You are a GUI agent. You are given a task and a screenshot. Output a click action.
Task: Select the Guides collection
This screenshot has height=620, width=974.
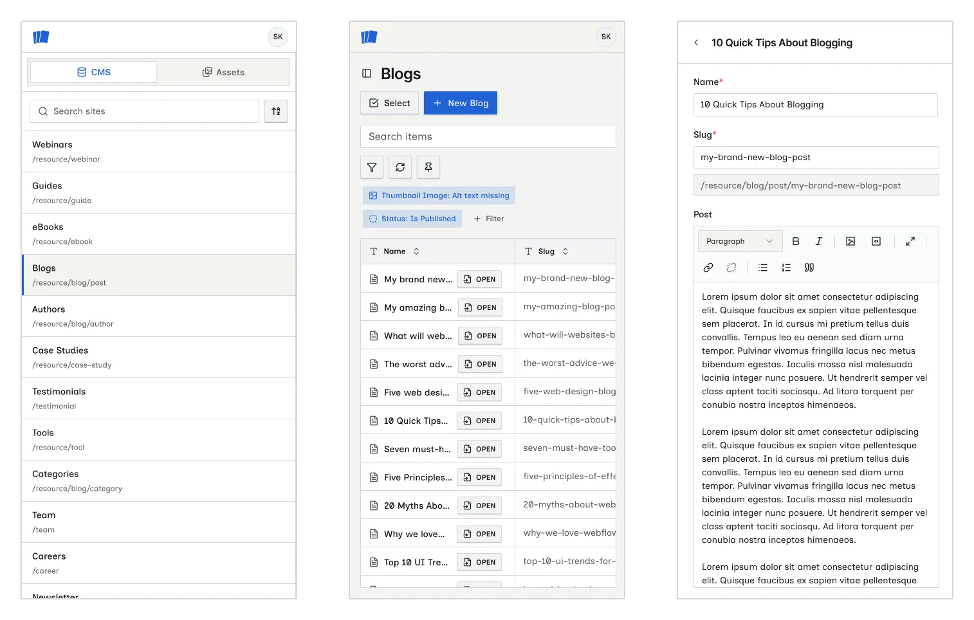(x=159, y=193)
